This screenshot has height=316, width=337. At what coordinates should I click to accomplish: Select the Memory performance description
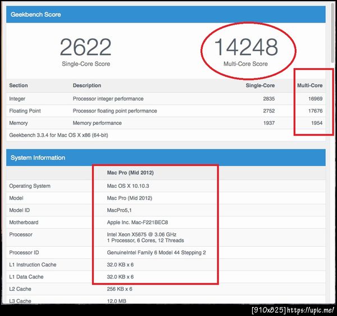tap(97, 123)
